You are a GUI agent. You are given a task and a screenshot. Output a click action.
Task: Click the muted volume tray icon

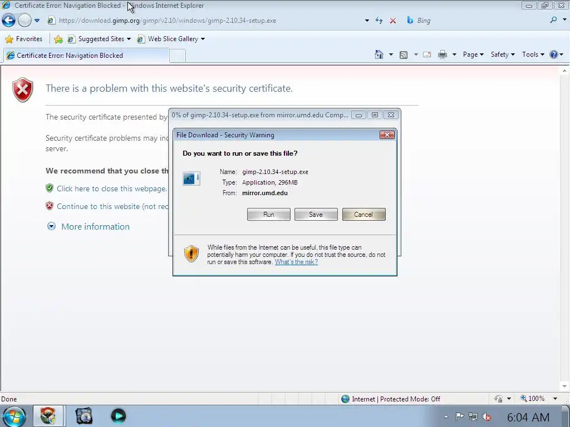pyautogui.click(x=487, y=417)
